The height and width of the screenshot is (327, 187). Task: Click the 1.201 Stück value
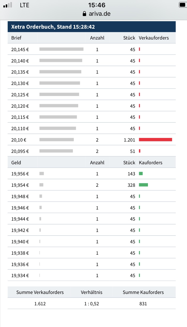[x=129, y=140]
